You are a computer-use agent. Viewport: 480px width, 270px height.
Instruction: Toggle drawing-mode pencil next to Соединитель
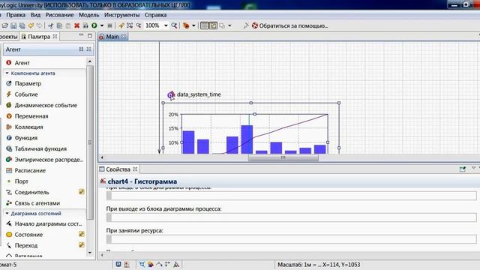coord(82,192)
